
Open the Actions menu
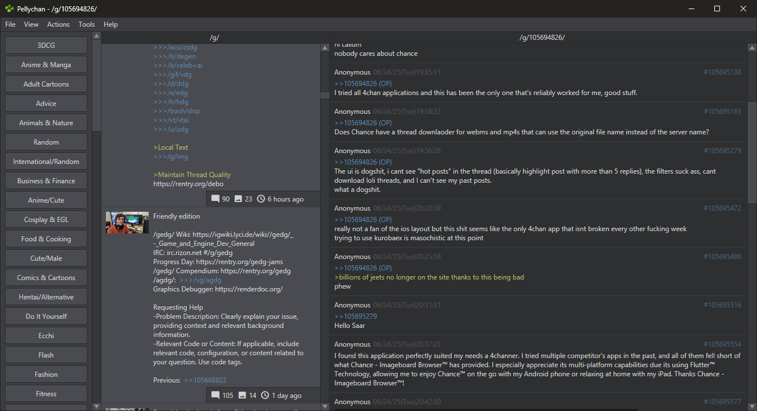58,24
